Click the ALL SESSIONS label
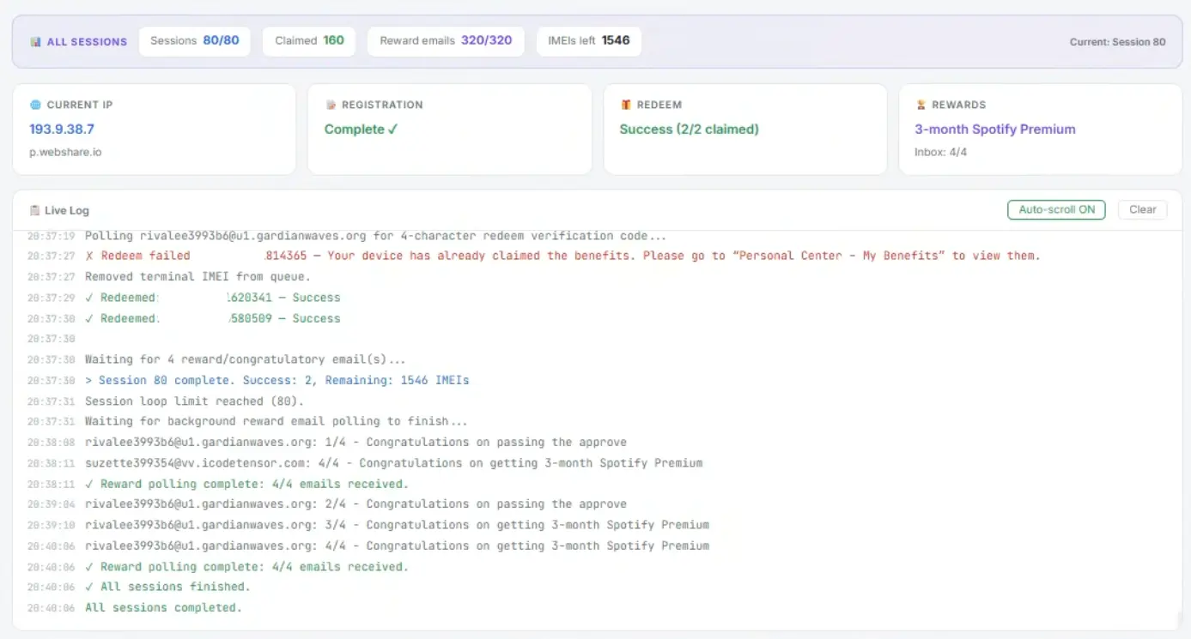Viewport: 1191px width, 639px height. click(87, 41)
